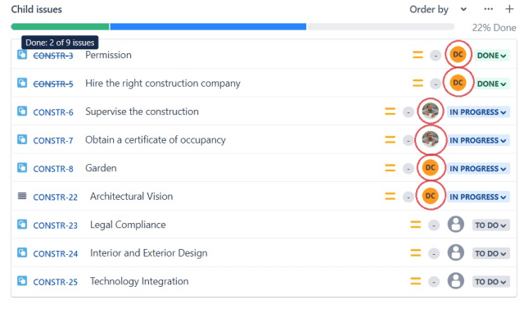Click the DC assignee avatar on Garden row
Image resolution: width=524 pixels, height=309 pixels.
tap(431, 167)
